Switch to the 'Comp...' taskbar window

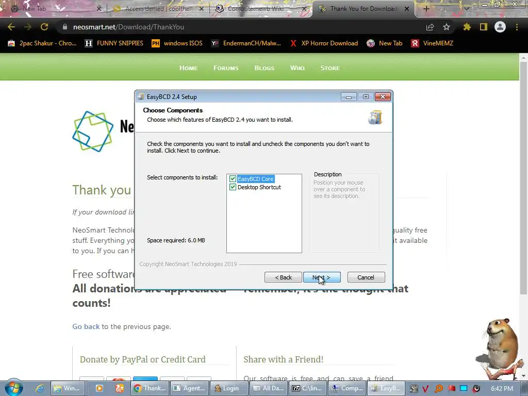[x=348, y=388]
